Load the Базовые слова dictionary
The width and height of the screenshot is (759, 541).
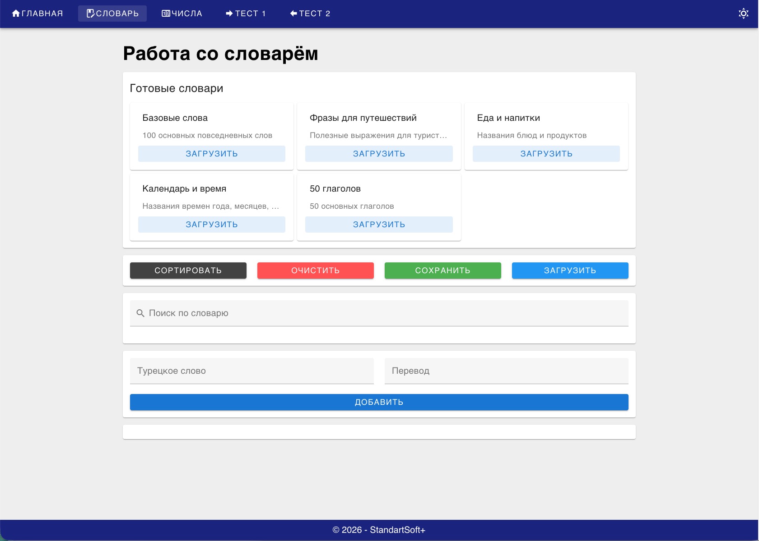pyautogui.click(x=211, y=153)
